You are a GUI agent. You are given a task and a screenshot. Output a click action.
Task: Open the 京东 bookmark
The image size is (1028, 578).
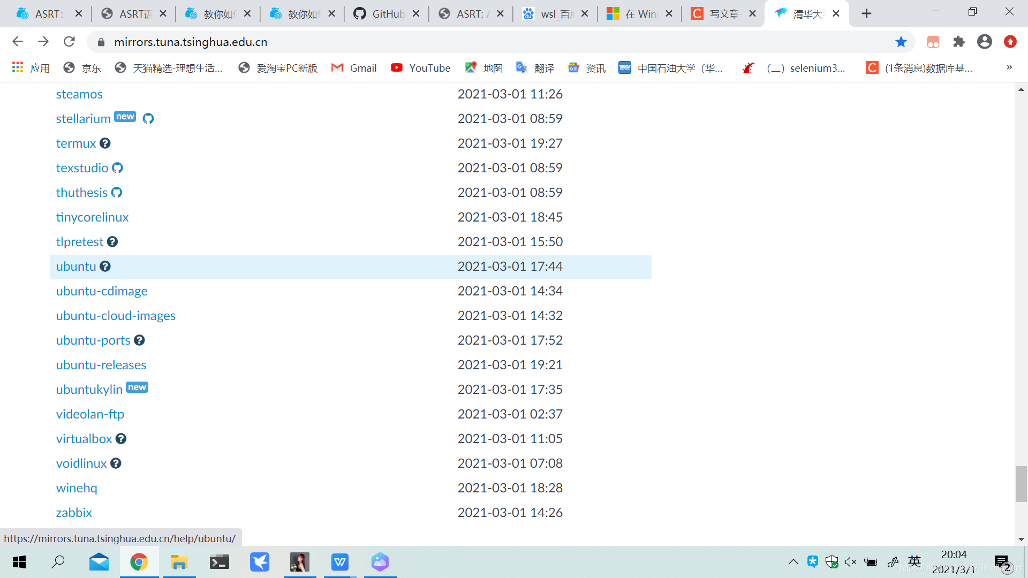pyautogui.click(x=82, y=68)
